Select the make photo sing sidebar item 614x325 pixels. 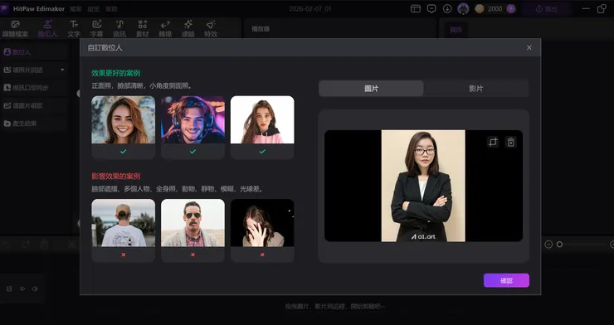[x=35, y=105]
